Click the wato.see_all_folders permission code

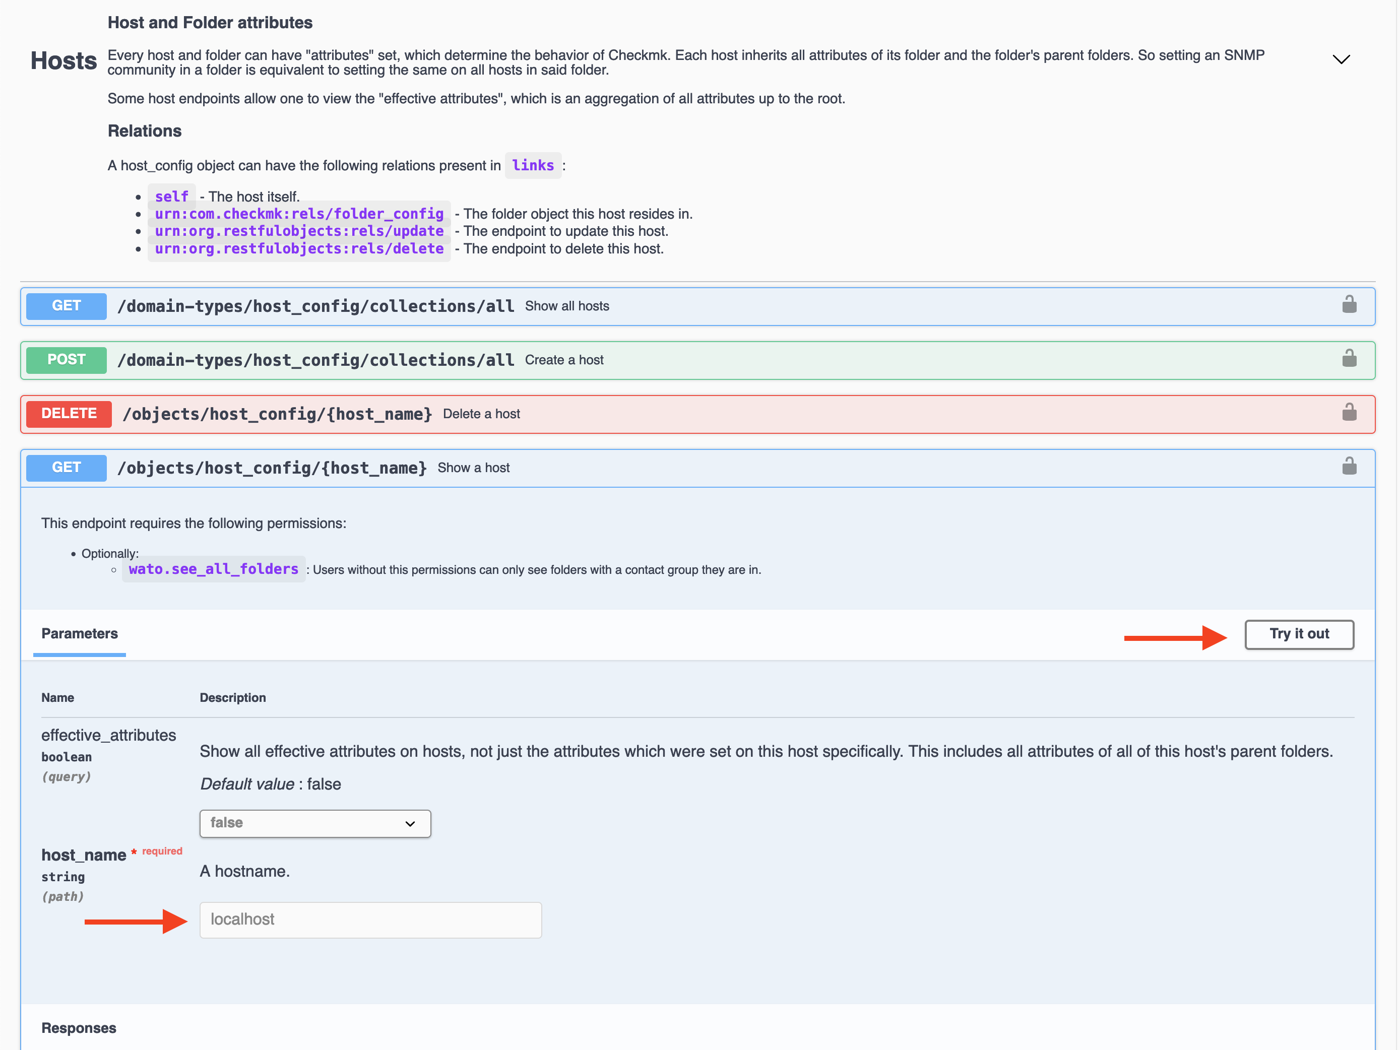point(213,569)
